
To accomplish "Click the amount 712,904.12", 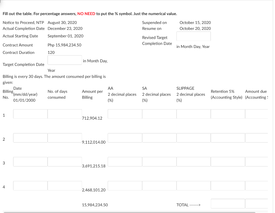I will [92, 118].
